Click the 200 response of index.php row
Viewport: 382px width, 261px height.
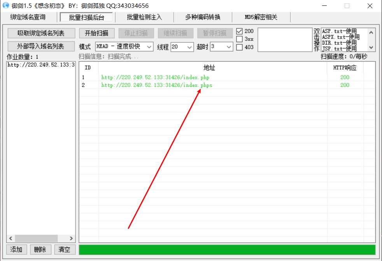pos(345,77)
